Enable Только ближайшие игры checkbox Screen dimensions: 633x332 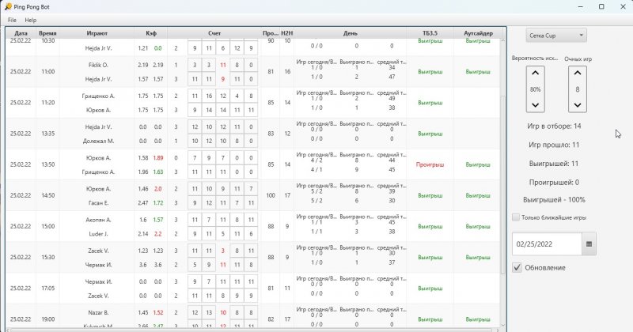pyautogui.click(x=517, y=217)
